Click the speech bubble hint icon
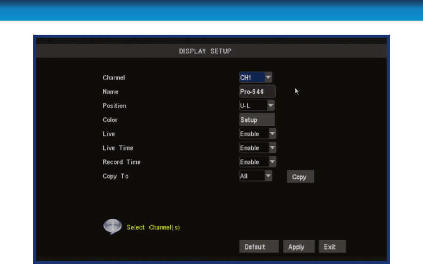The width and height of the screenshot is (423, 264). point(112,226)
